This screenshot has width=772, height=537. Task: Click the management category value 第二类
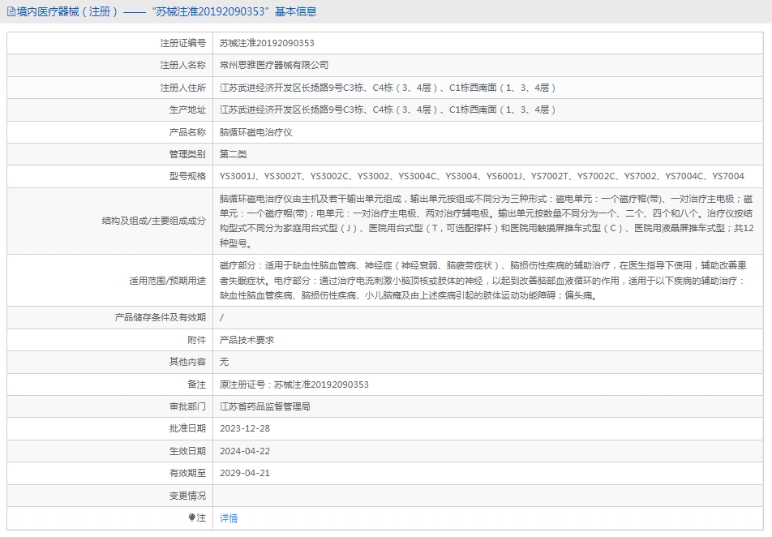234,154
